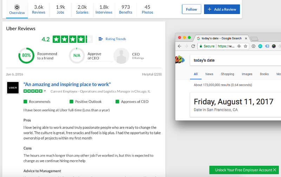The height and width of the screenshot is (177, 281).
Task: Click the yellow minimize window button
Action: click(184, 38)
